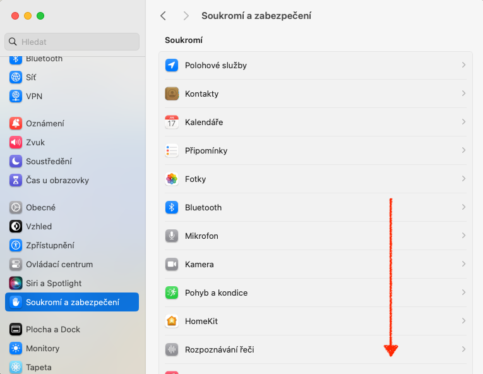Click the Připomínky list icon
This screenshot has height=374, width=483.
[x=172, y=151]
